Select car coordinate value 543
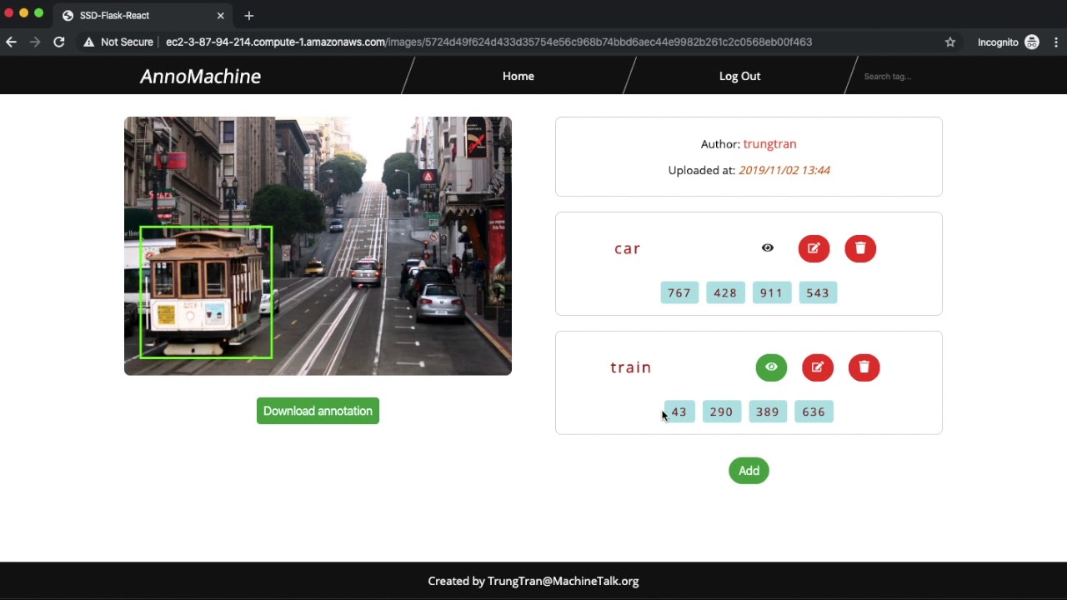Viewport: 1067px width, 600px height. pyautogui.click(x=818, y=292)
